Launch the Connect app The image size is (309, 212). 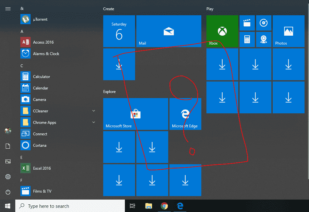click(59, 134)
